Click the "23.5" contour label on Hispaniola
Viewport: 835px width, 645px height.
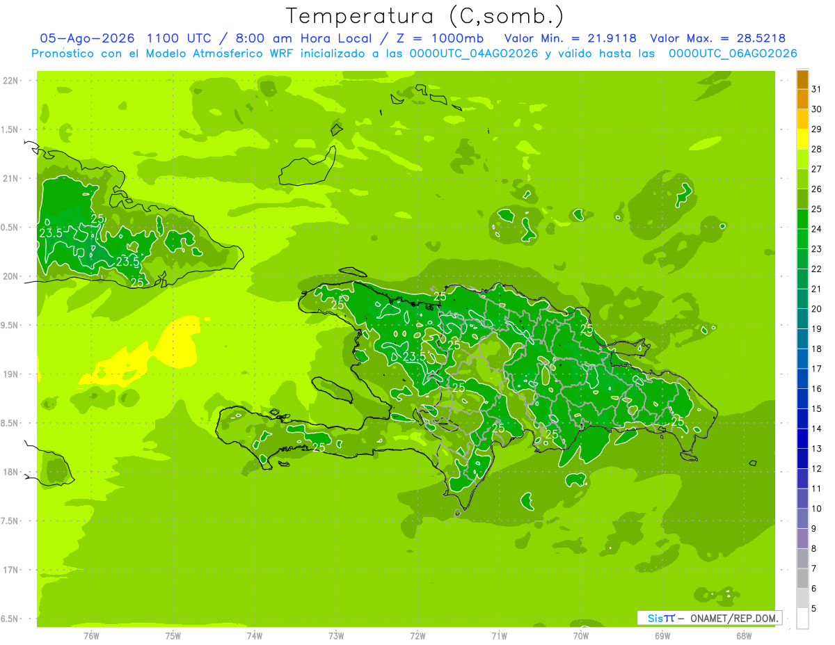(x=415, y=357)
